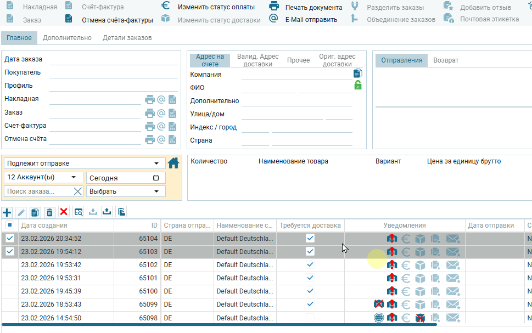The height and width of the screenshot is (333, 532).
Task: Toggle the select-all checkbox in table header
Action: [x=10, y=225]
